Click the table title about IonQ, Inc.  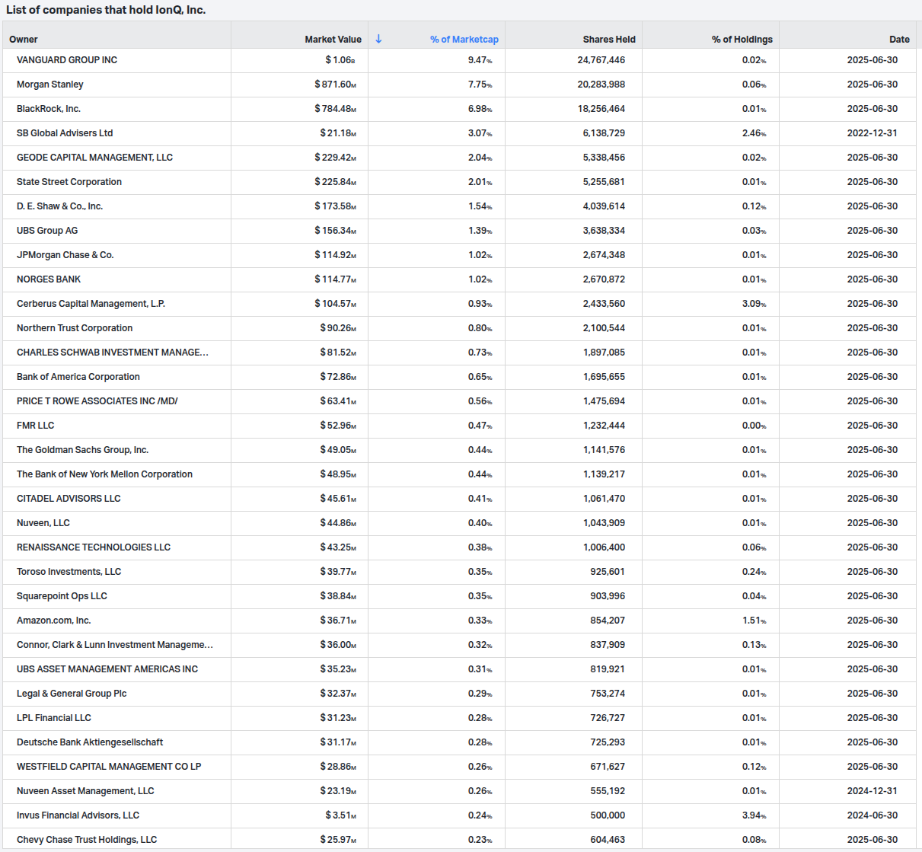point(106,10)
